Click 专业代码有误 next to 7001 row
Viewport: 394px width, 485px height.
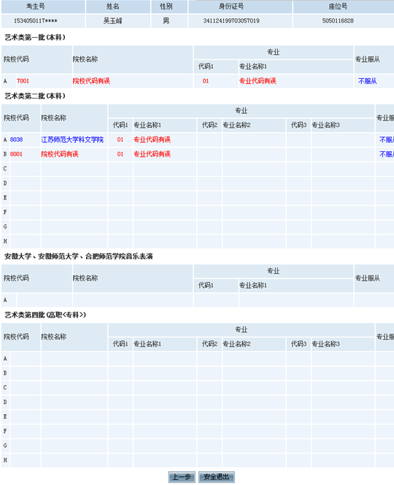click(x=258, y=81)
